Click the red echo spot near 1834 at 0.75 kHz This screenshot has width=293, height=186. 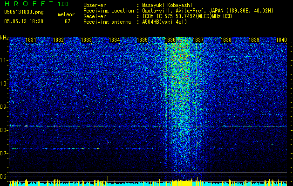click(x=108, y=143)
